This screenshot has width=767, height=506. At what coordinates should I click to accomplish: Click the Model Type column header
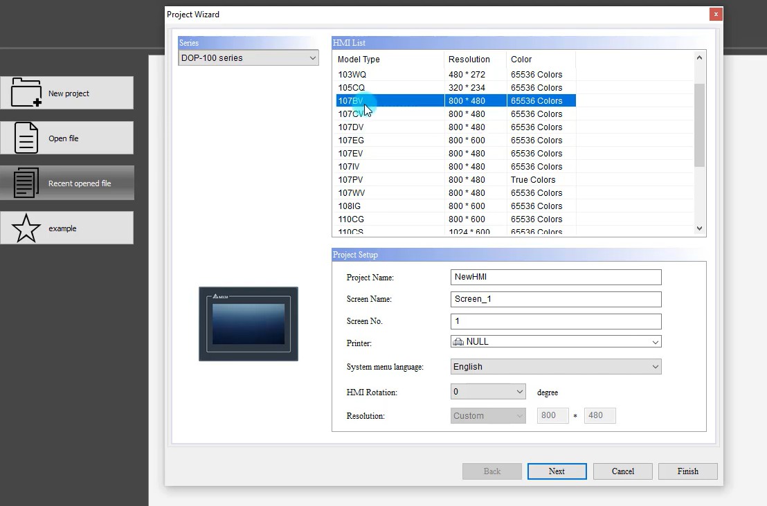pos(390,60)
